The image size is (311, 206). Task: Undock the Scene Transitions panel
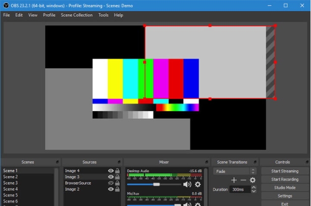click(255, 162)
